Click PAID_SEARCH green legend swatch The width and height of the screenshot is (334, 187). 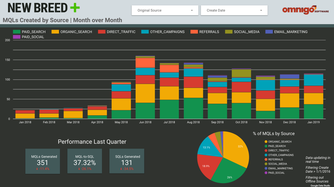tap(17, 32)
